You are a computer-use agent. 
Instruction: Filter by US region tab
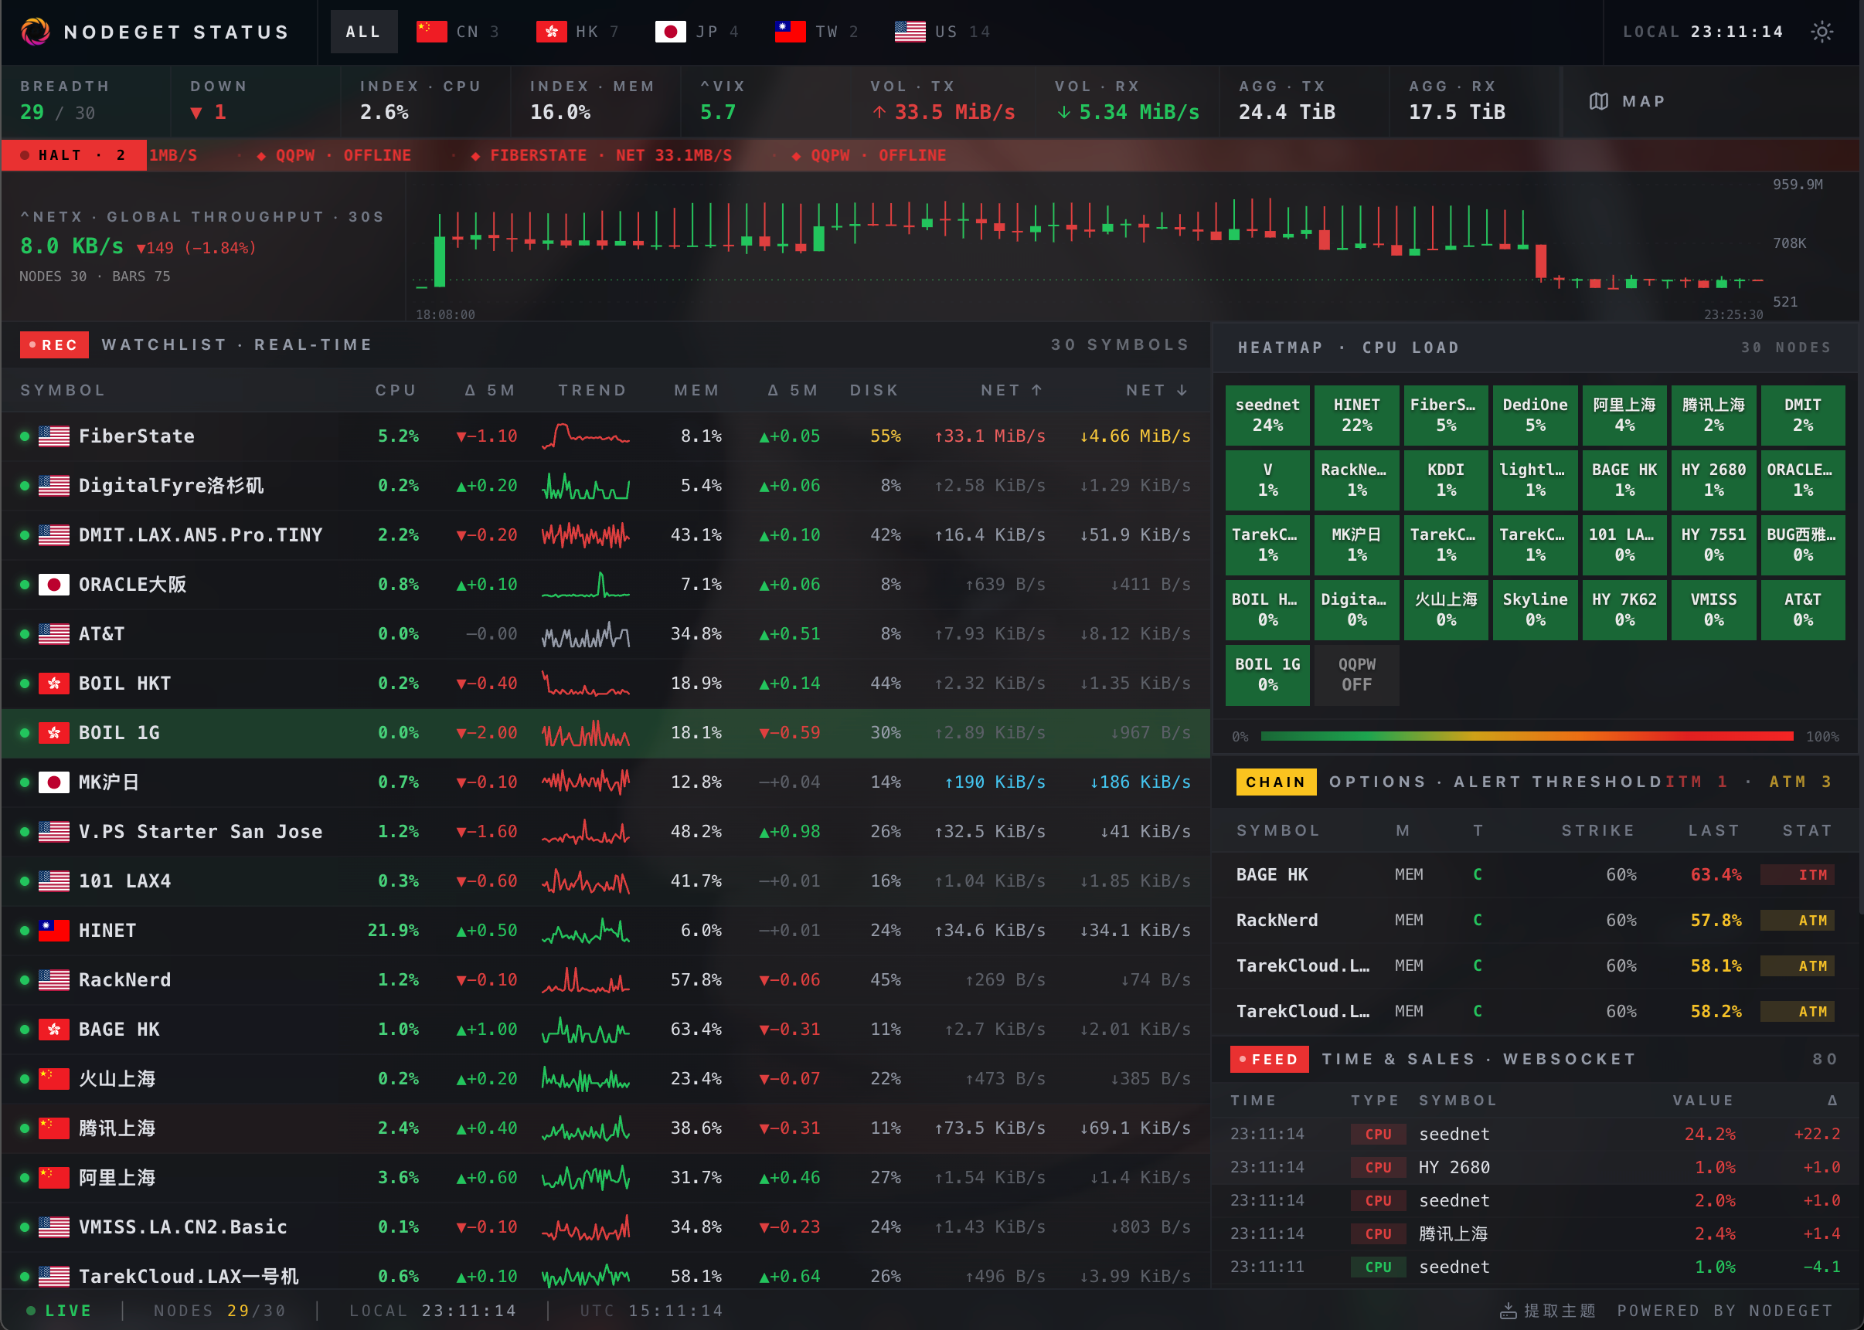pos(942,32)
